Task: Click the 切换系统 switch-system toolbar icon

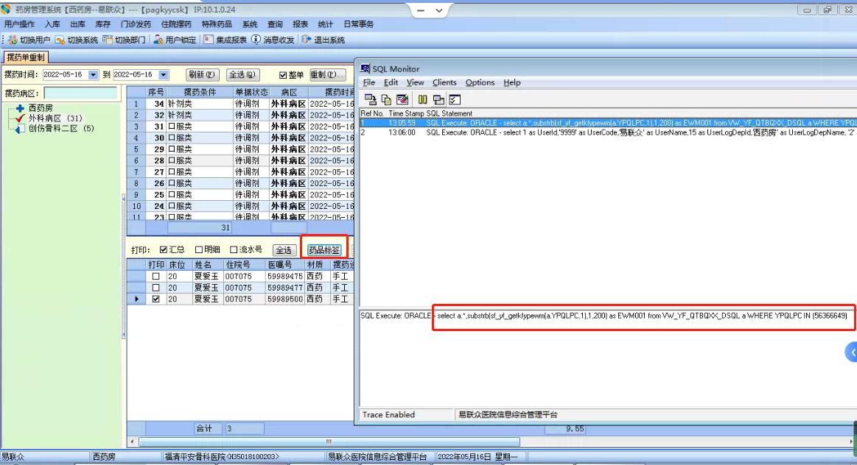Action: [60, 40]
